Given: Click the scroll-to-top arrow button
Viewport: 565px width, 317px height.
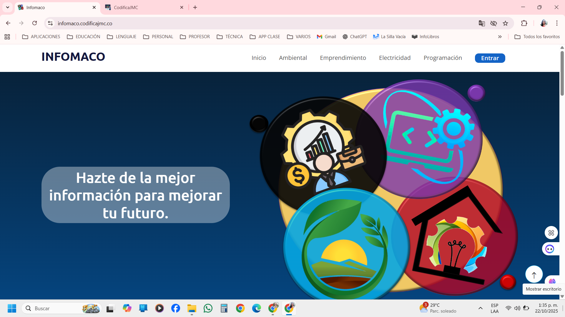Looking at the screenshot, I should (x=534, y=275).
